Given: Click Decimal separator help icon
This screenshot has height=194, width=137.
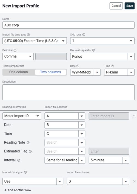Looking at the screenshot, I should pos(93,50).
